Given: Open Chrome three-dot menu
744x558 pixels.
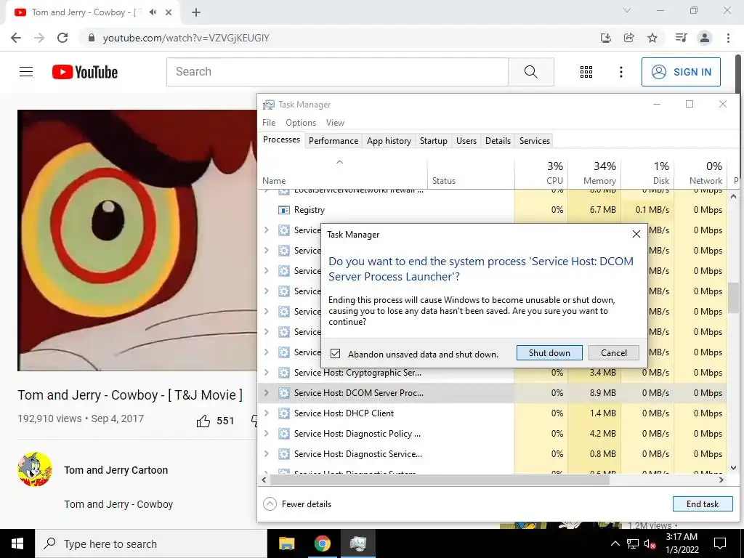Looking at the screenshot, I should coord(728,38).
